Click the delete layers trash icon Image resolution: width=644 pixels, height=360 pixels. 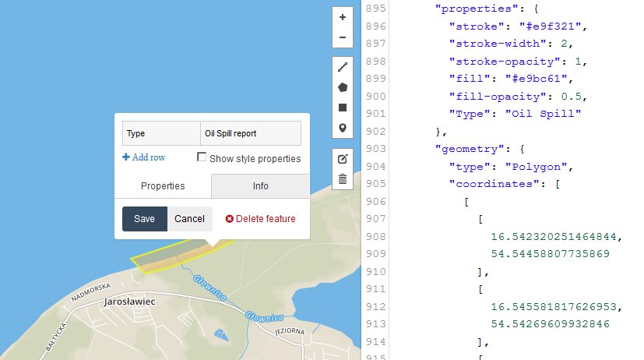point(343,179)
